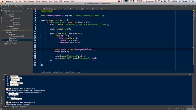The width and height of the screenshot is (196, 110).
Task: Click the Terminal tool window button
Action: tap(6, 107)
